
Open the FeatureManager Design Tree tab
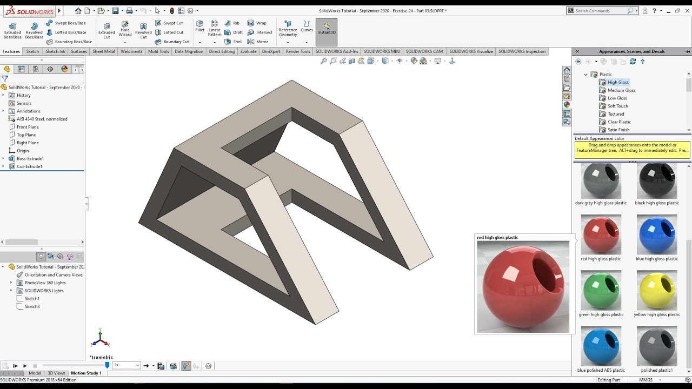[x=7, y=69]
